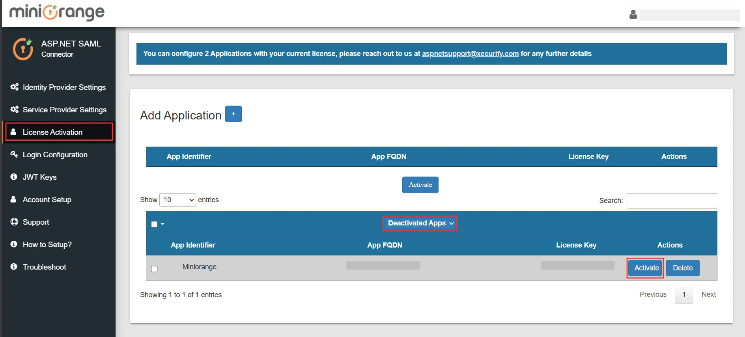745x337 pixels.
Task: Click the App Identifier header in the top table
Action: [x=189, y=156]
